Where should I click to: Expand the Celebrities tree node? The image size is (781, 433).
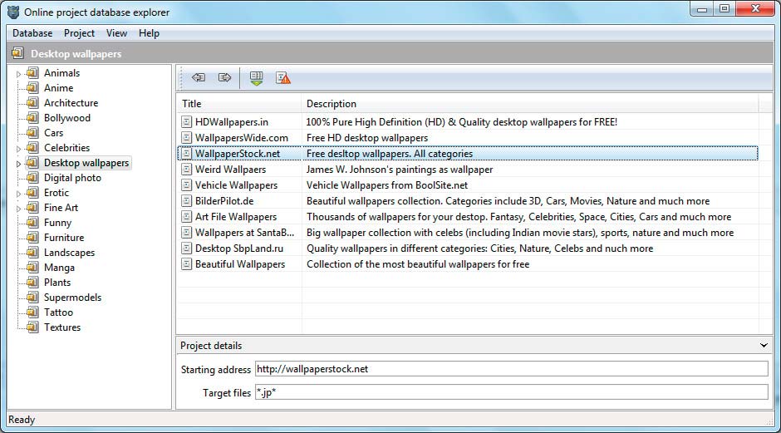click(x=18, y=149)
